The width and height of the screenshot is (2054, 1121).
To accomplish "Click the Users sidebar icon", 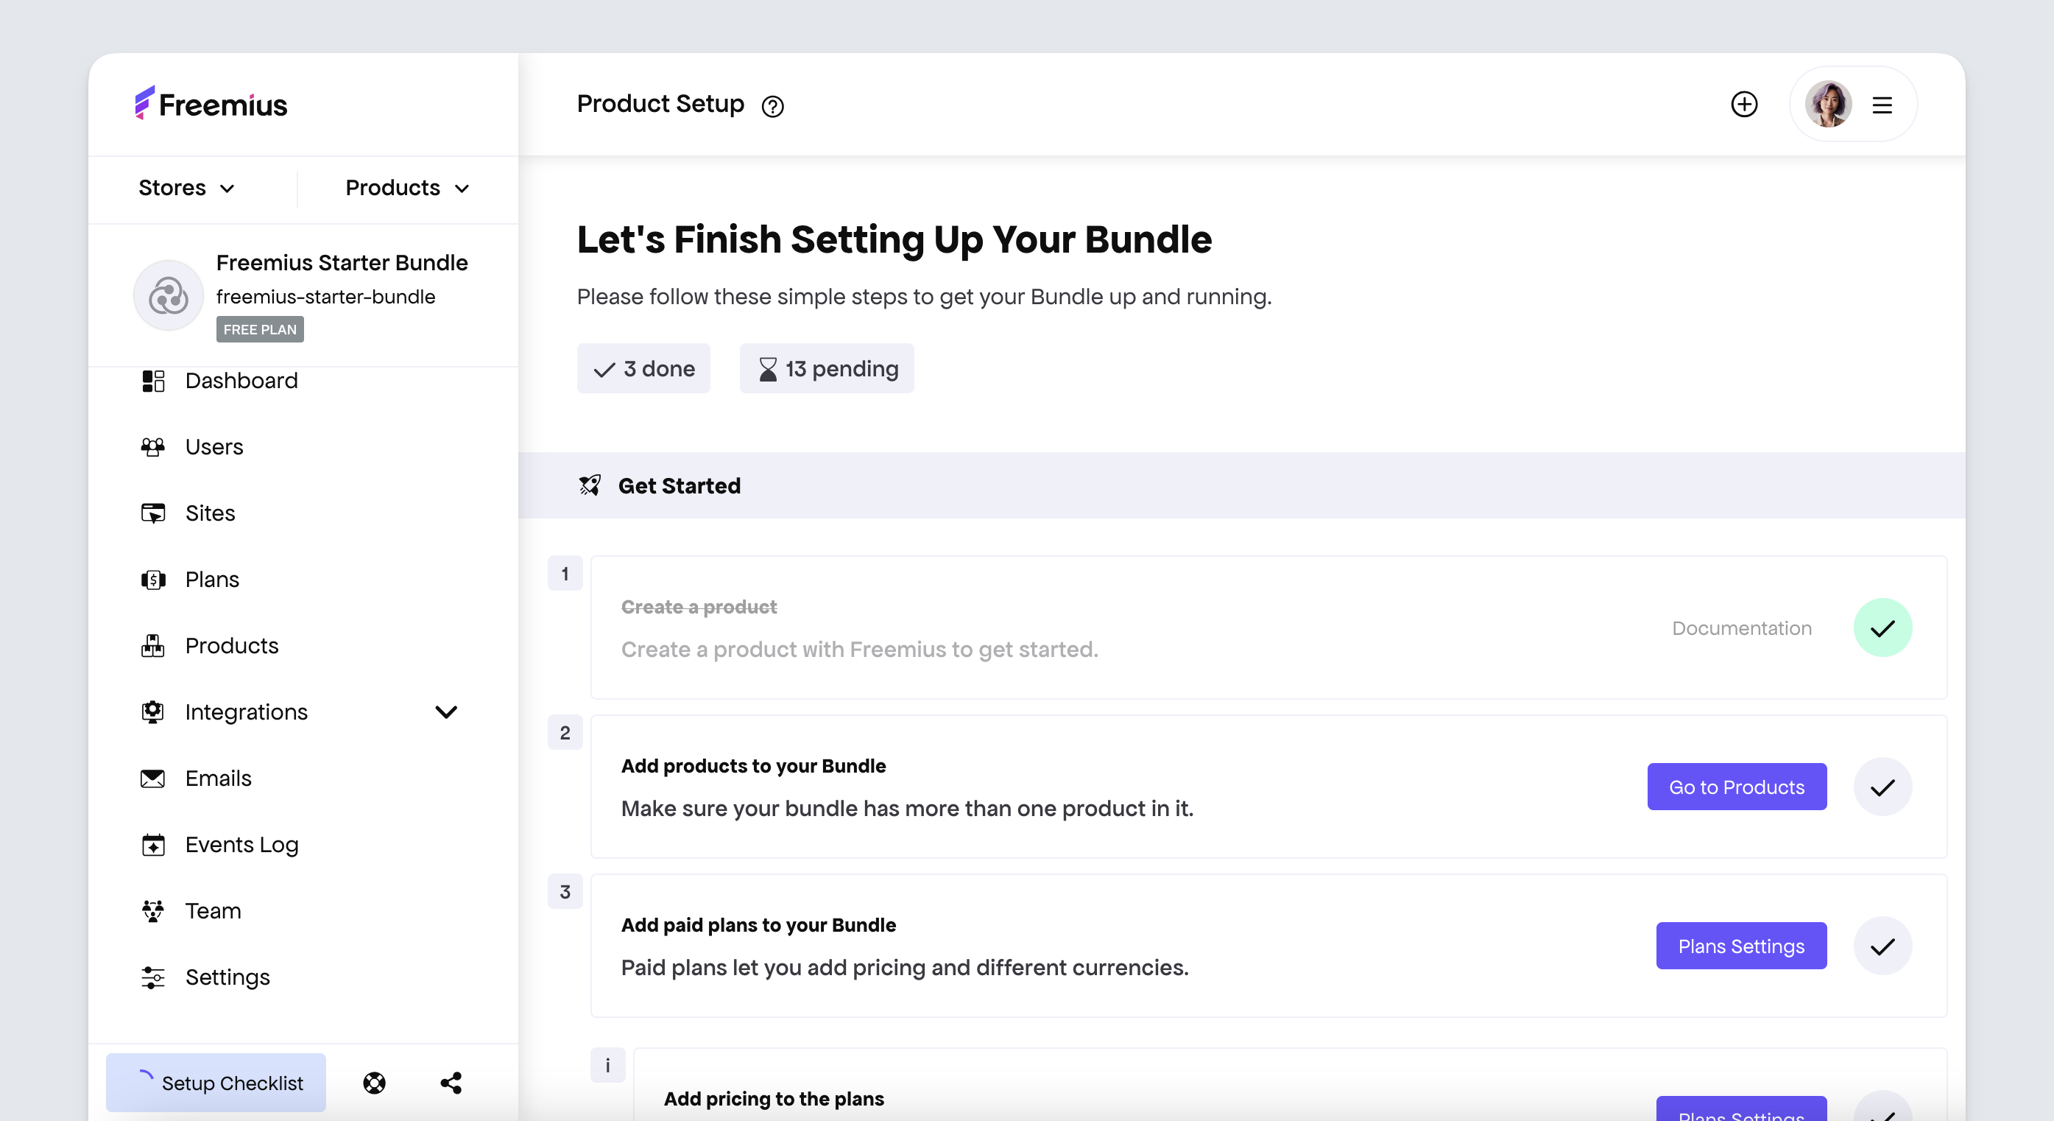I will click(x=153, y=448).
